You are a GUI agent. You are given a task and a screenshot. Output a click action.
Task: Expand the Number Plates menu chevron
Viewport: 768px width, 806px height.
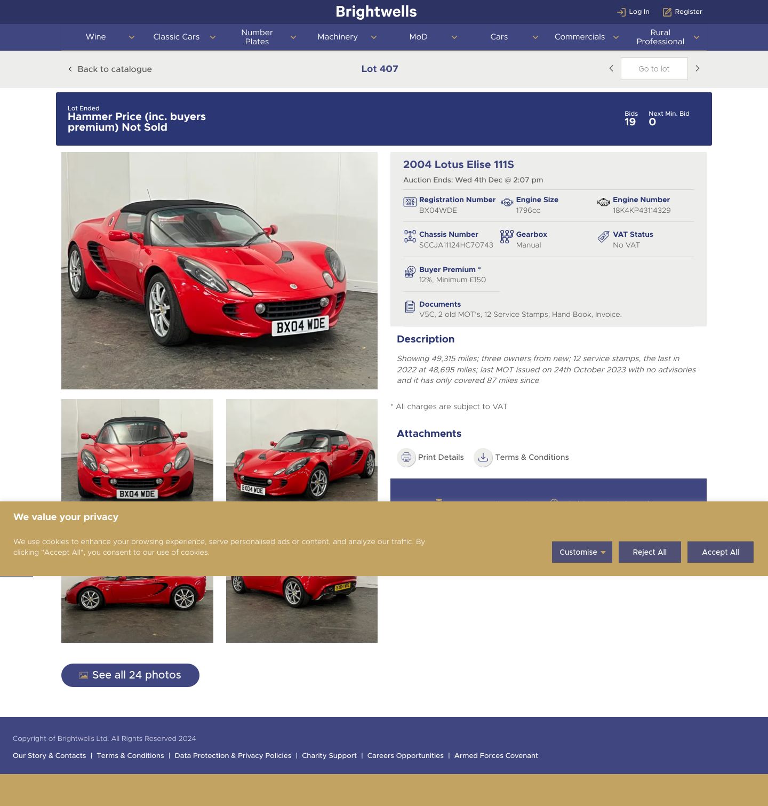293,37
